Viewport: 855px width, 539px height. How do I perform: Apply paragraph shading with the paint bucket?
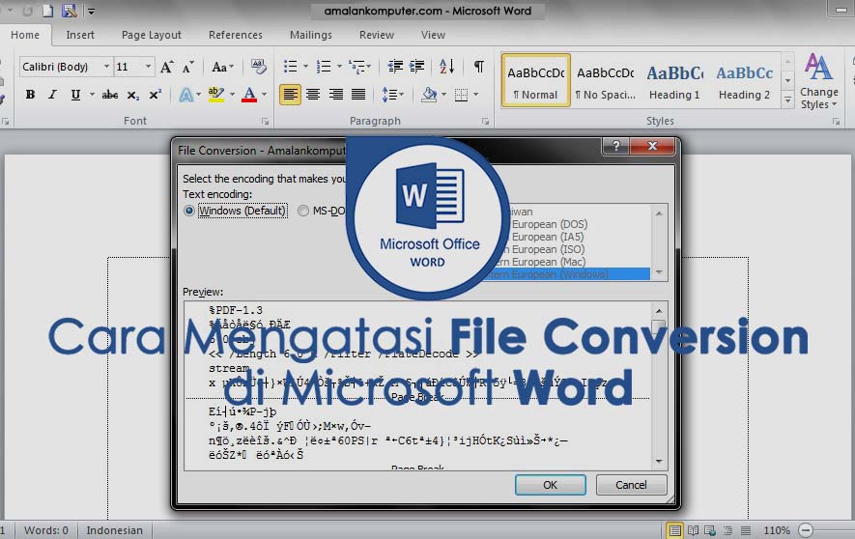[430, 95]
